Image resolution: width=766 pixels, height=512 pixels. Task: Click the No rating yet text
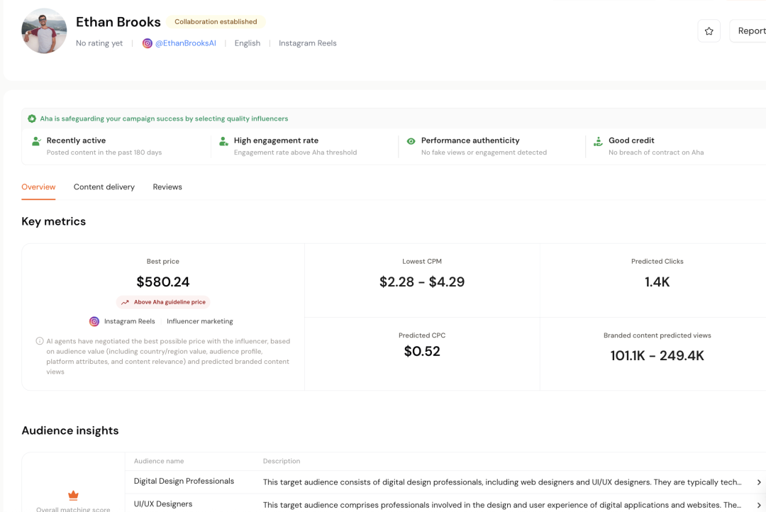tap(99, 43)
